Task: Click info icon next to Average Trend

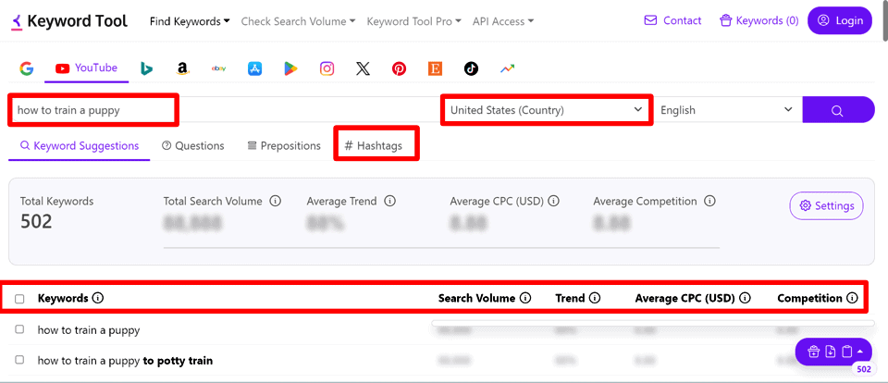Action: (389, 201)
